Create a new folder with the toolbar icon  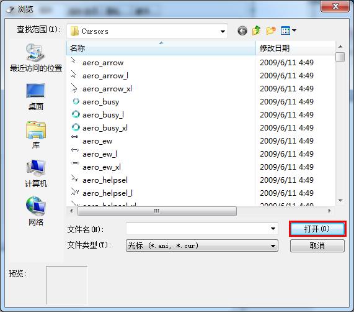(271, 30)
